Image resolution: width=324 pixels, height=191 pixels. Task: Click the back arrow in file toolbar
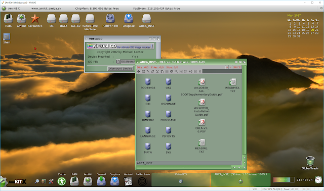(x=139, y=71)
